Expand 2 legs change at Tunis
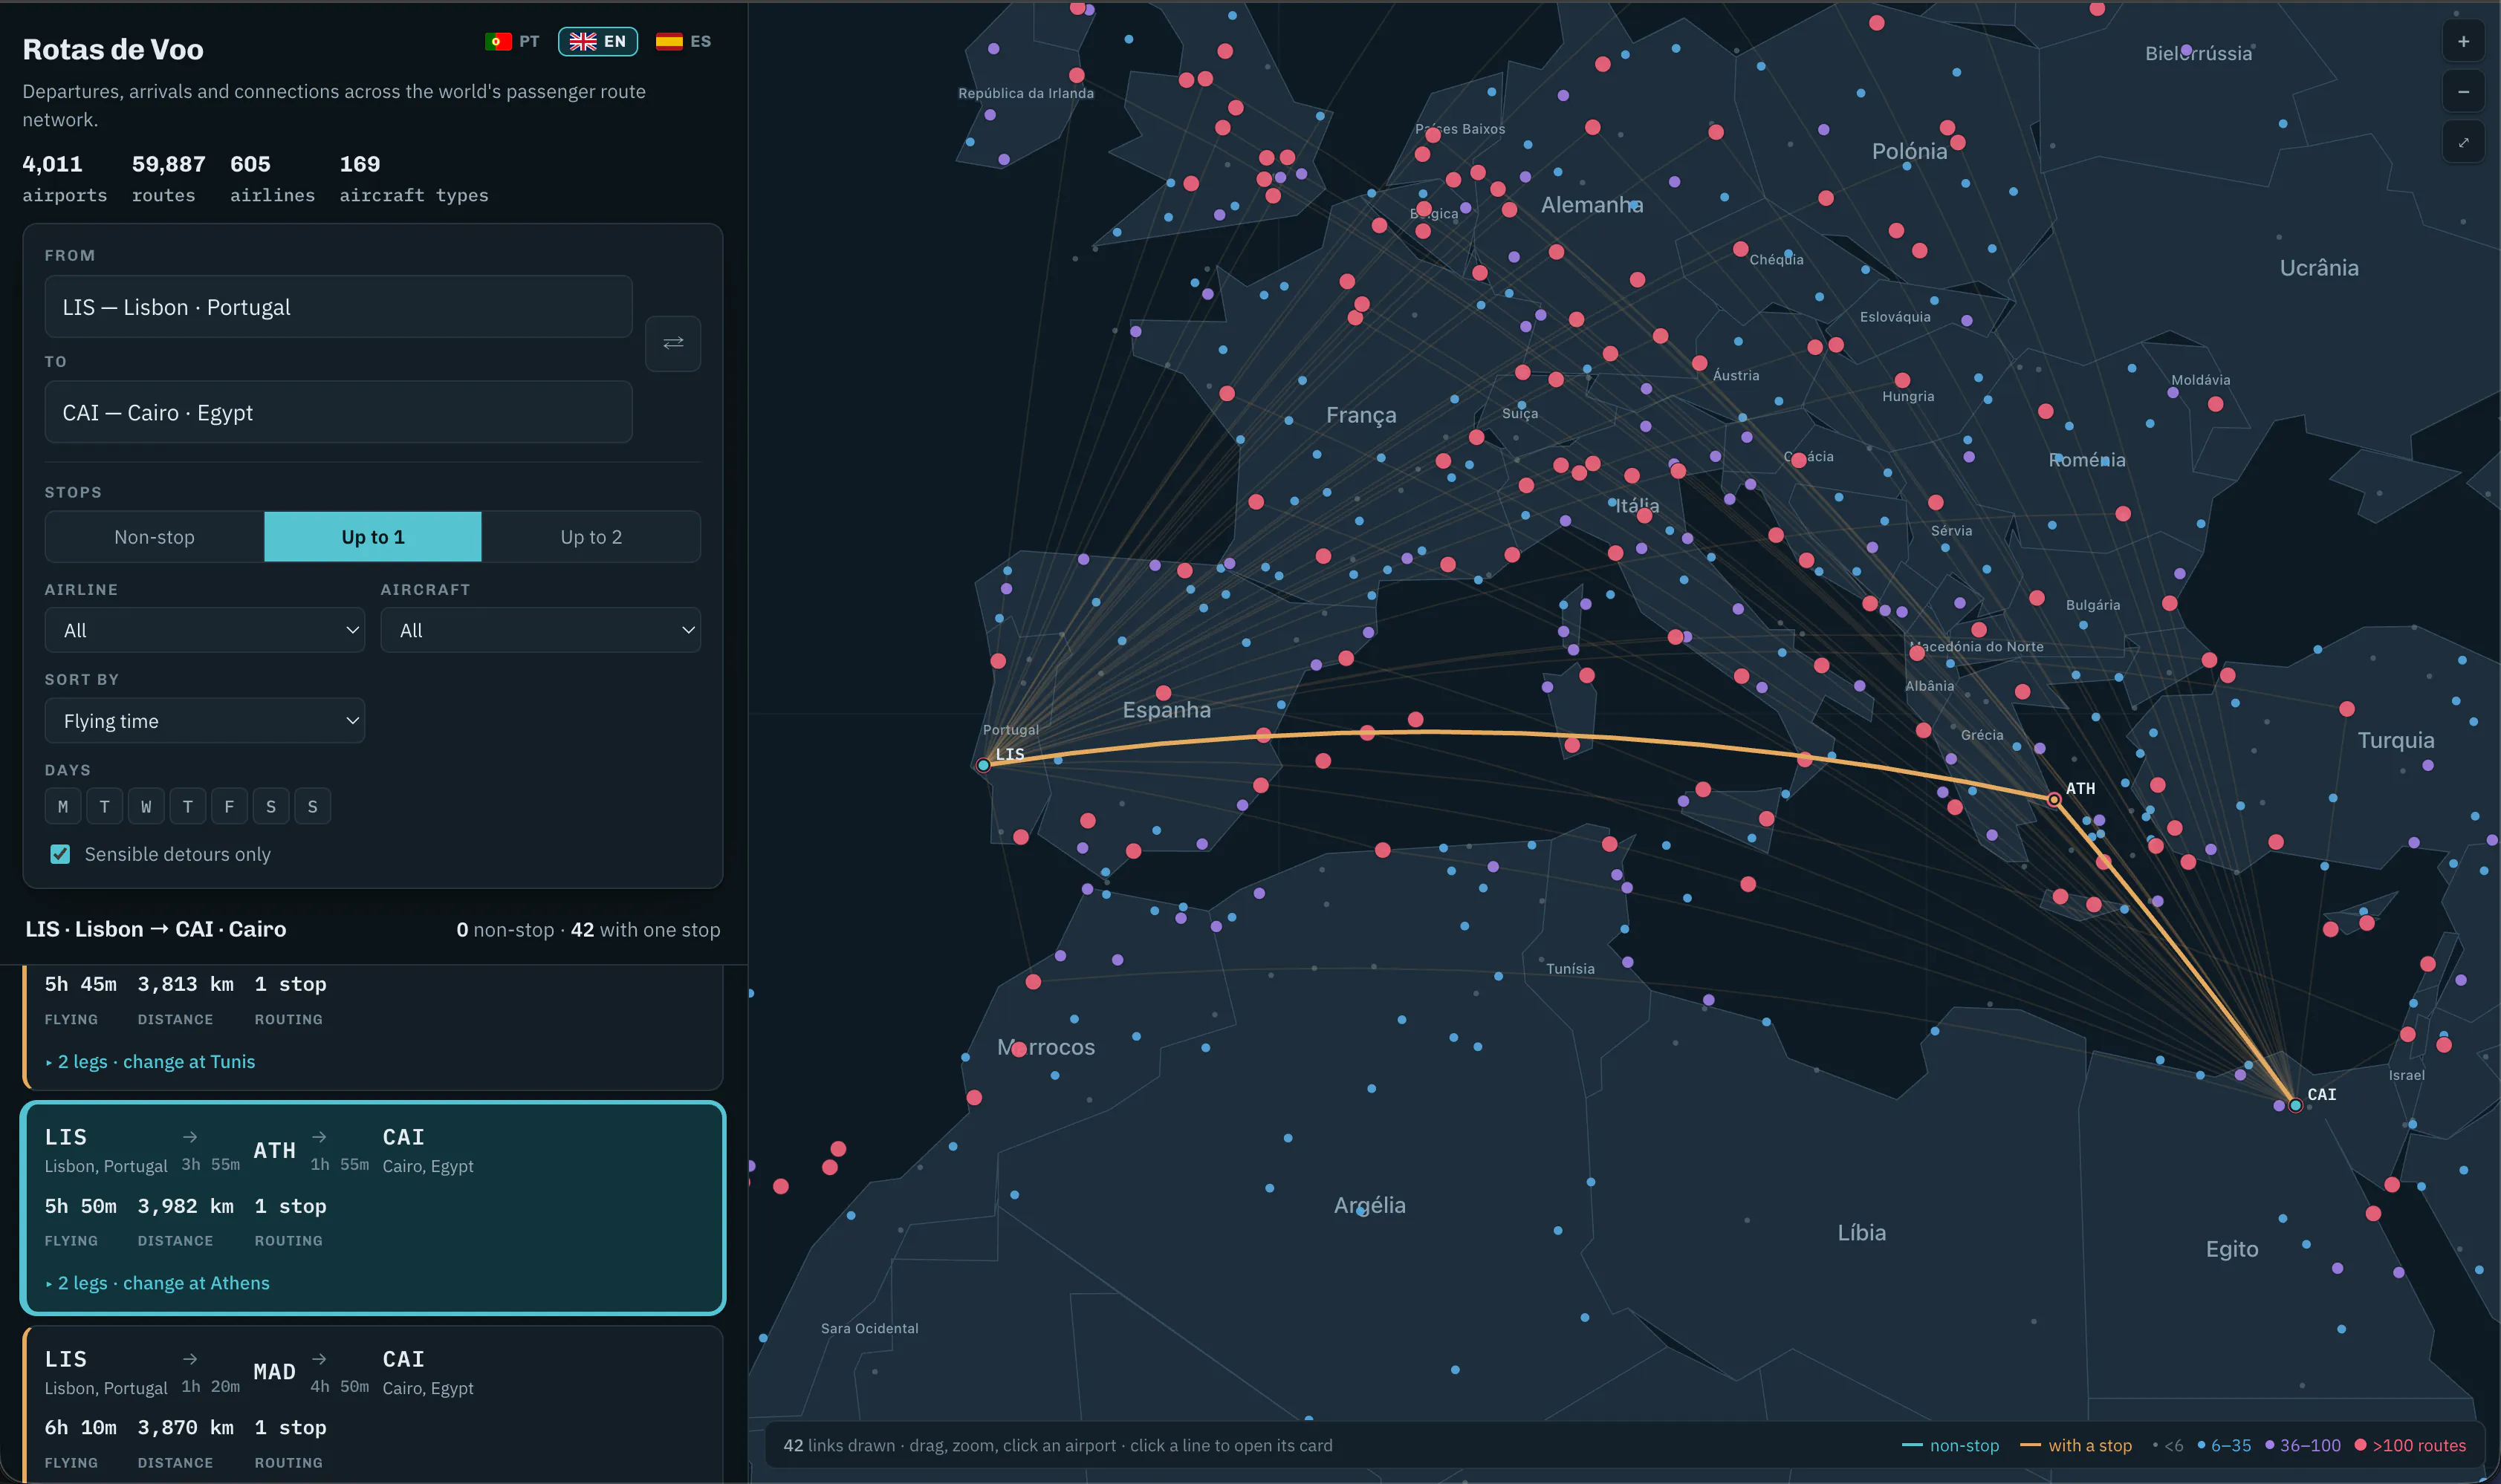2501x1484 pixels. 150,1062
